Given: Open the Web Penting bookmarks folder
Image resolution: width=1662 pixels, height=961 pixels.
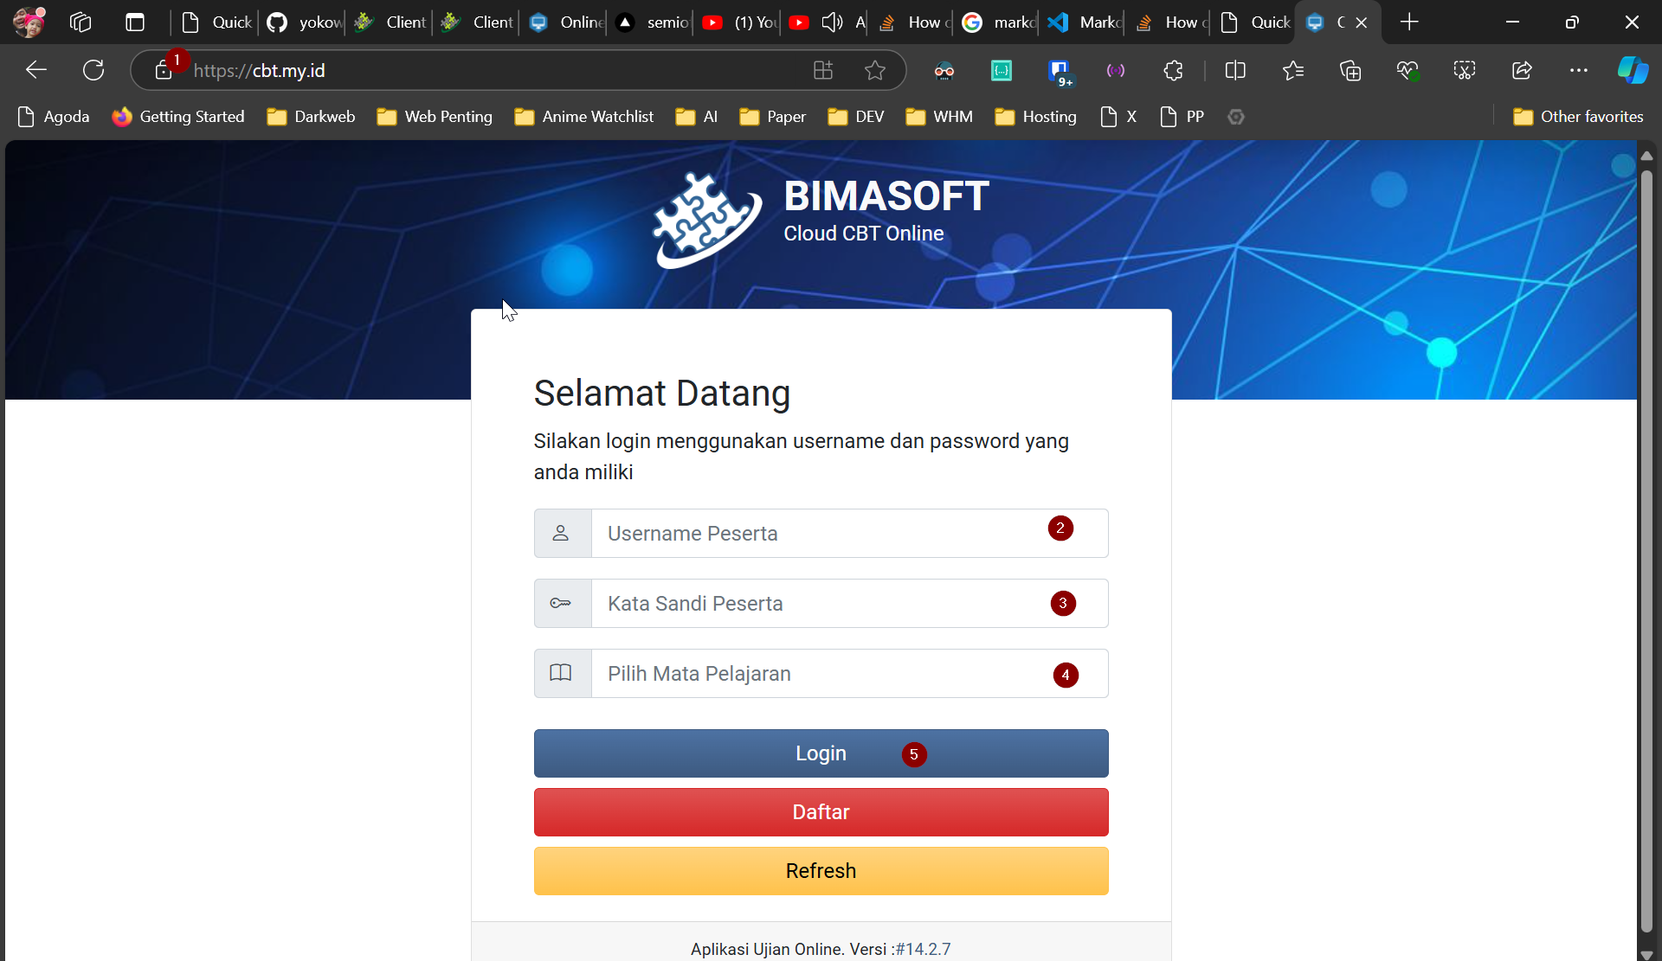Looking at the screenshot, I should point(435,117).
